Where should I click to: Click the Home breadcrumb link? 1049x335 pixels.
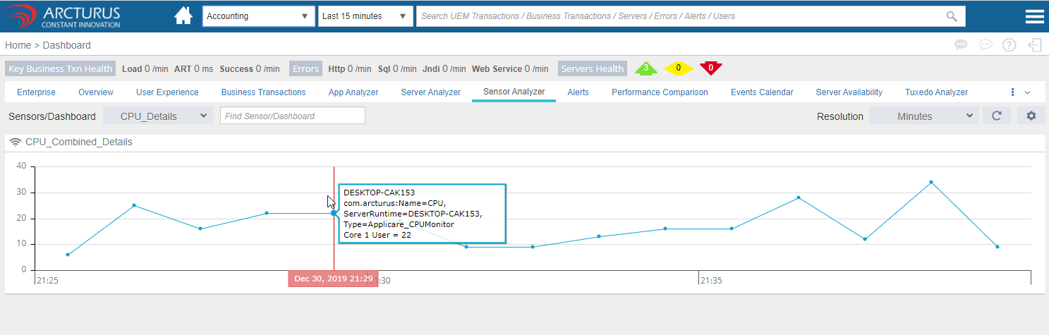(x=18, y=45)
